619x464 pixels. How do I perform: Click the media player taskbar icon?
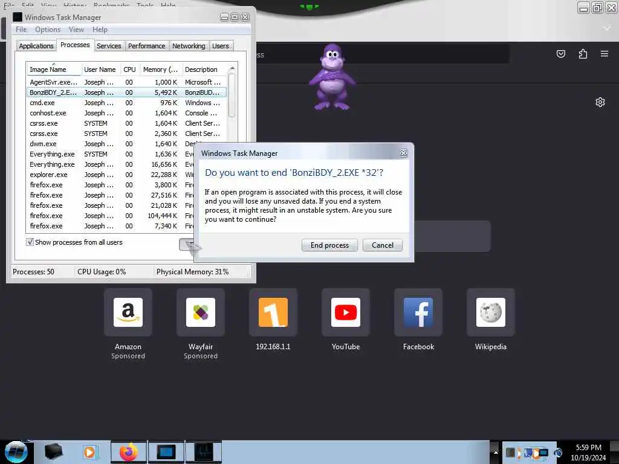point(89,452)
